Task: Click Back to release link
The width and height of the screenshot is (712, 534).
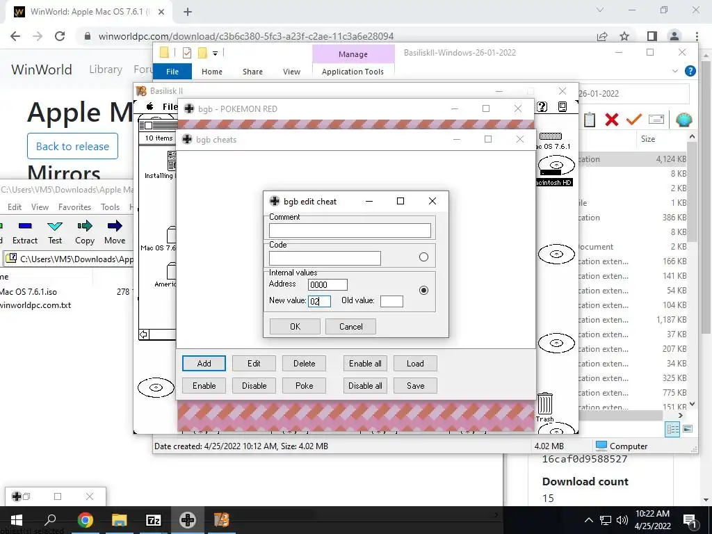Action: (x=72, y=146)
